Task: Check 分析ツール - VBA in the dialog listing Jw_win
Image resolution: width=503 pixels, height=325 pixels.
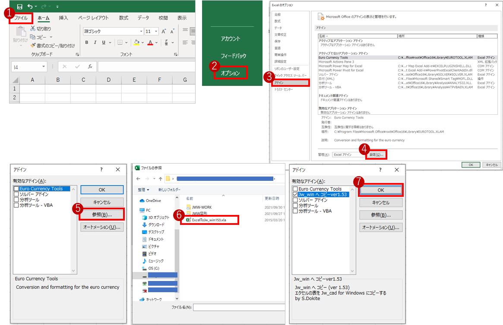Action: (x=295, y=211)
